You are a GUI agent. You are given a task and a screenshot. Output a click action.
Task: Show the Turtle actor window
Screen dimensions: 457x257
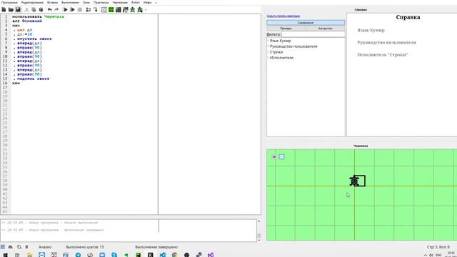133,9
